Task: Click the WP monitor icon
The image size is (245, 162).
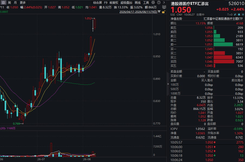Action: 164,7
